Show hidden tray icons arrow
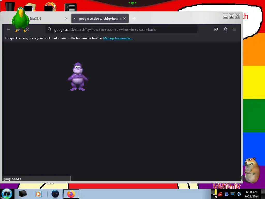265x199 pixels. (x=214, y=194)
